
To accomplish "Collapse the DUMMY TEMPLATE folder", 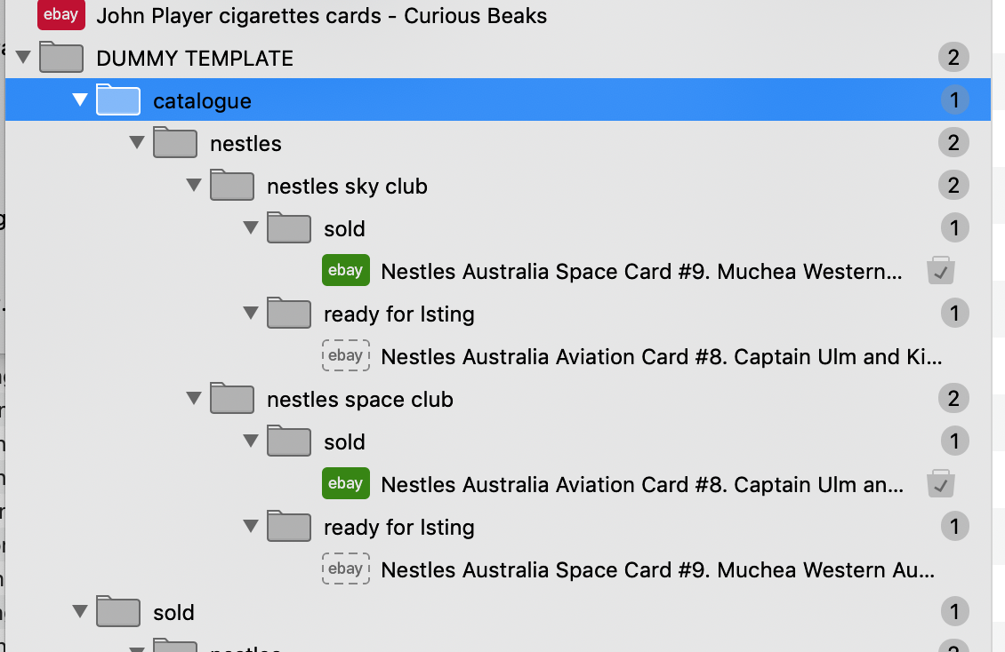I will tap(23, 58).
